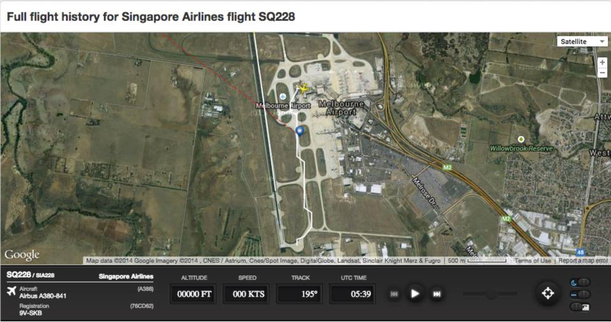Screen dimensions: 611x322
Task: Toggle the night mode moon switch
Action: click(580, 283)
